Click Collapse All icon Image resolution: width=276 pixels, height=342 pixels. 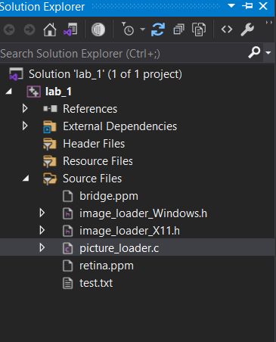pos(178,30)
